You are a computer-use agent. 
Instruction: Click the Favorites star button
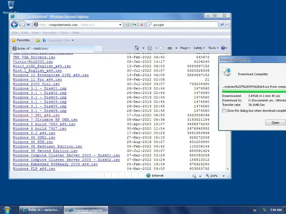21,40
